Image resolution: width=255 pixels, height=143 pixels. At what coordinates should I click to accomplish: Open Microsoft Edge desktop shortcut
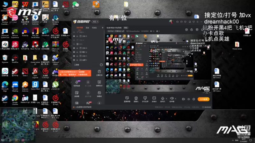coord(5,87)
